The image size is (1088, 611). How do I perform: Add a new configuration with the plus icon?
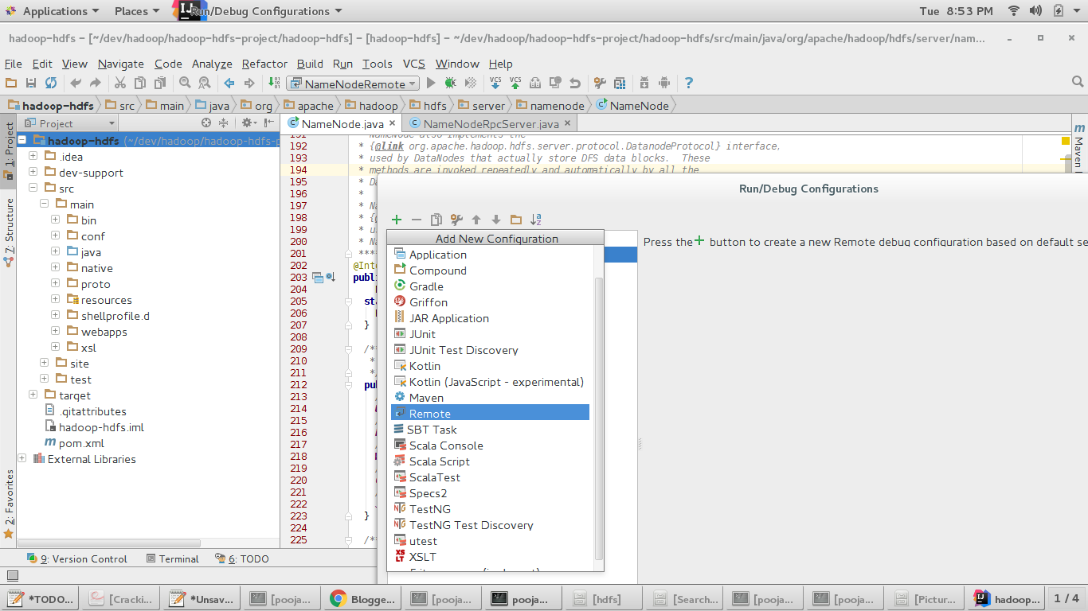tap(396, 220)
